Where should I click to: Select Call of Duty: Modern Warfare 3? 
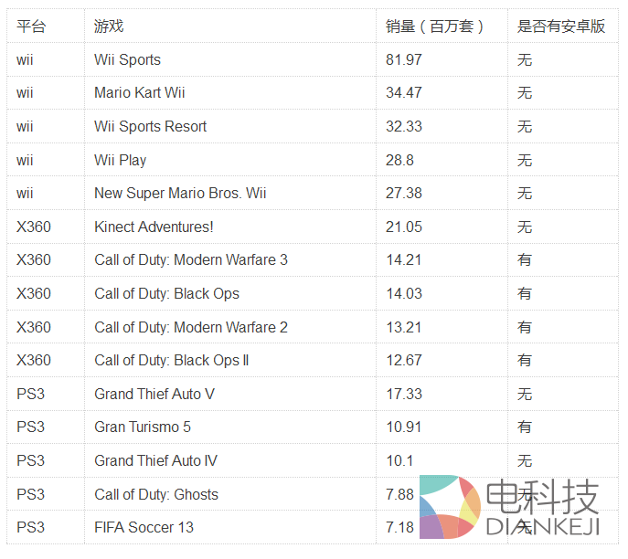point(191,260)
